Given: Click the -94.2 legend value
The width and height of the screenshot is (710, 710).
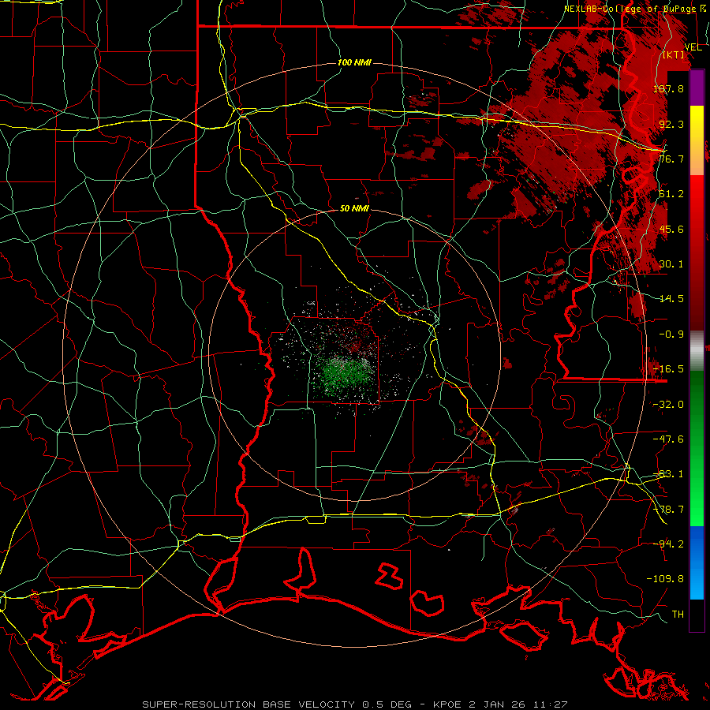Looking at the screenshot, I should [x=668, y=544].
